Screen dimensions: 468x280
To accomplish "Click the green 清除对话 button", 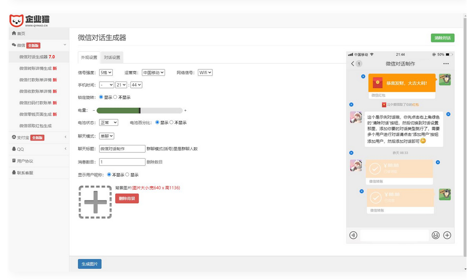I will (442, 38).
